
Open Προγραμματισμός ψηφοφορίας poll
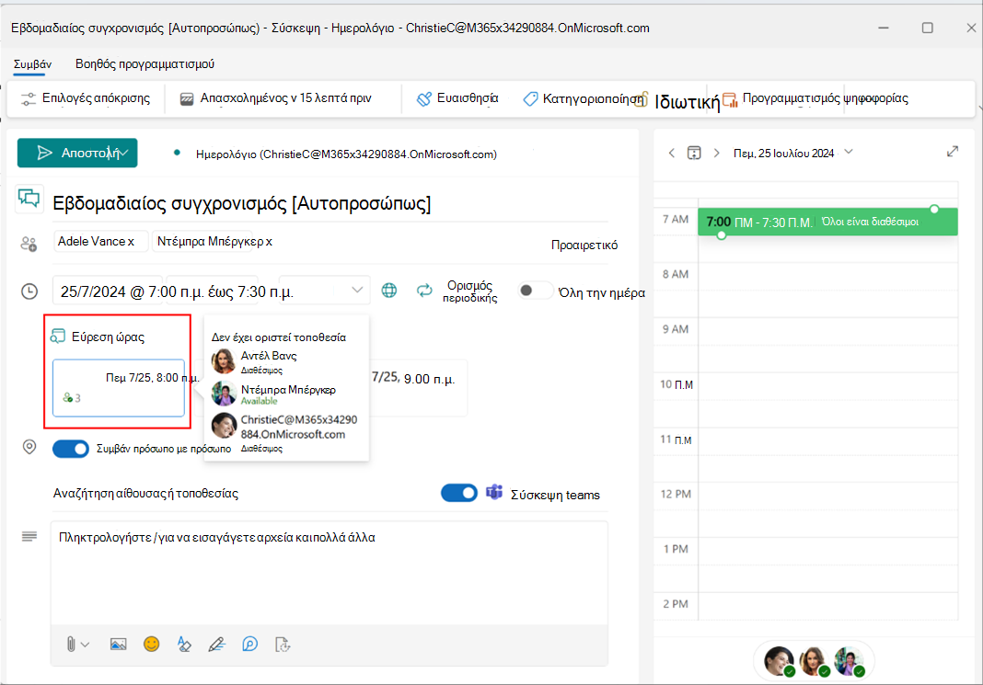pos(815,98)
